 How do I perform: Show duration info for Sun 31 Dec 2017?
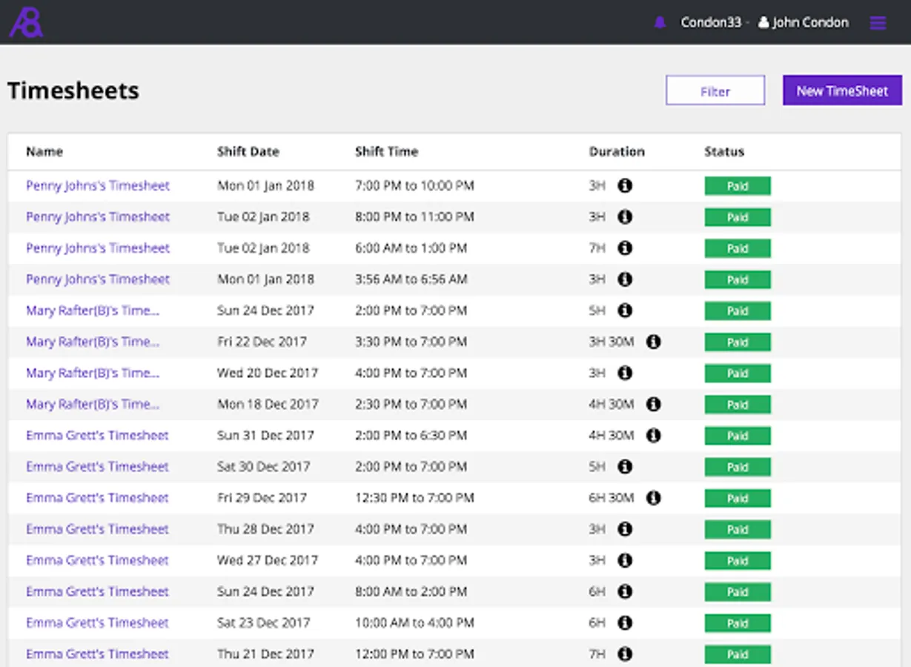click(x=653, y=436)
